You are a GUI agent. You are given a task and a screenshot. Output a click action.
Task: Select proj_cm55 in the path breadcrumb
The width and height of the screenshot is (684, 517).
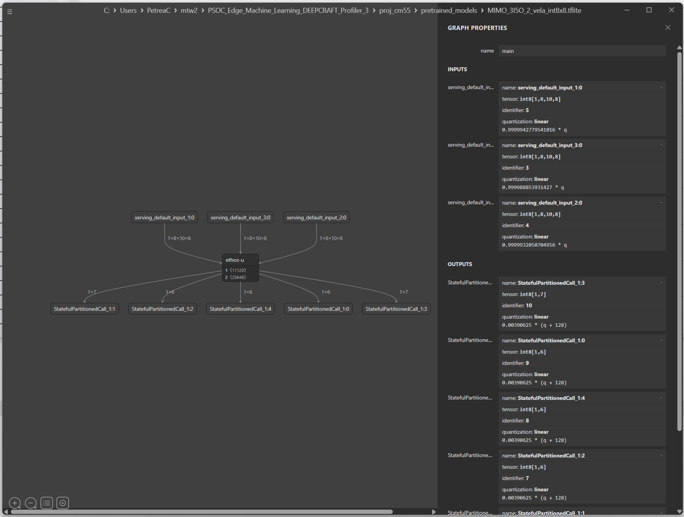pos(395,11)
